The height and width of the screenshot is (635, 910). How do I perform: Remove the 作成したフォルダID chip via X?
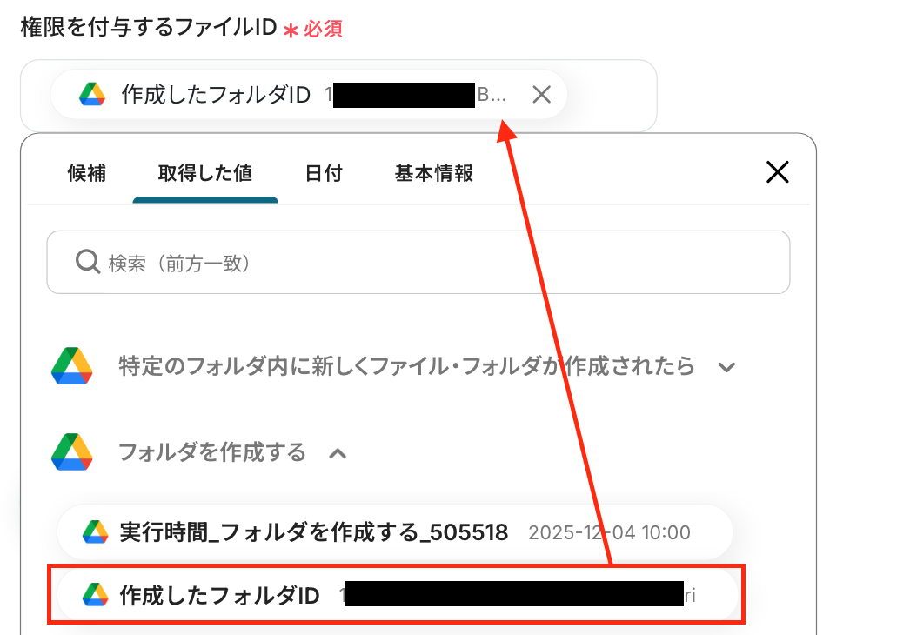(x=541, y=94)
